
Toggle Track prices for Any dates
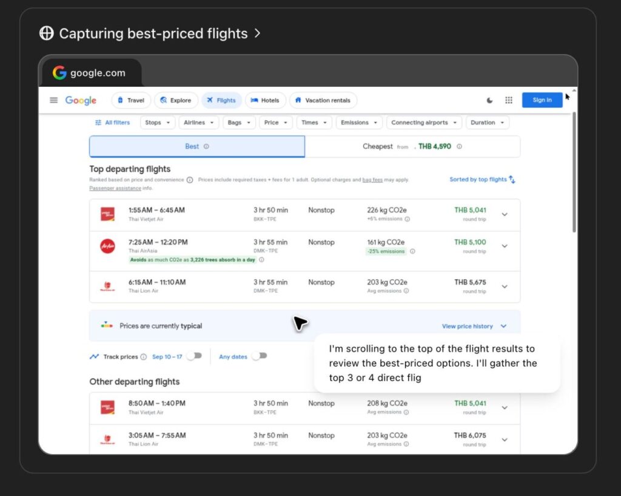point(260,356)
